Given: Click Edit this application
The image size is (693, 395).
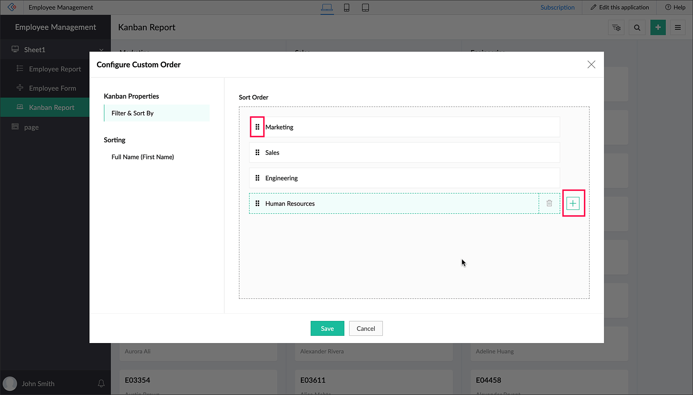Looking at the screenshot, I should coord(620,7).
